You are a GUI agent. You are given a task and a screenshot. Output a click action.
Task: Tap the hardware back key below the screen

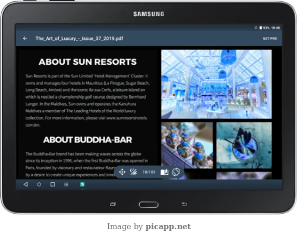tap(184, 204)
